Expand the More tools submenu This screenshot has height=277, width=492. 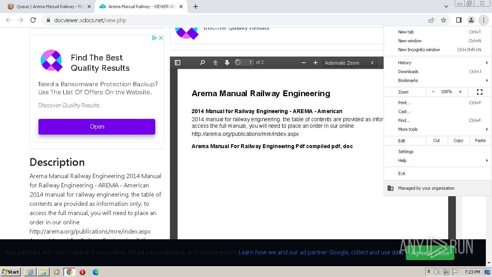pyautogui.click(x=438, y=129)
